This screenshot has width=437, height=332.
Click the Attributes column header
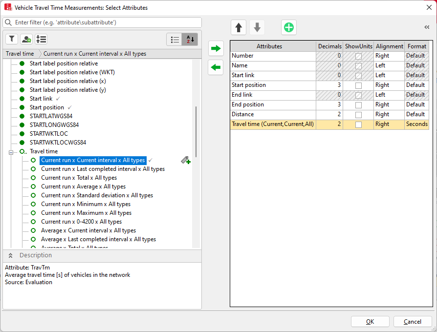(273, 46)
